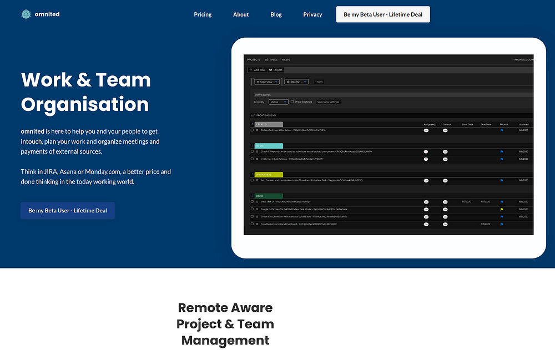
Task: Click priority flag of Implement Bulk Actions
Action: pyautogui.click(x=502, y=159)
